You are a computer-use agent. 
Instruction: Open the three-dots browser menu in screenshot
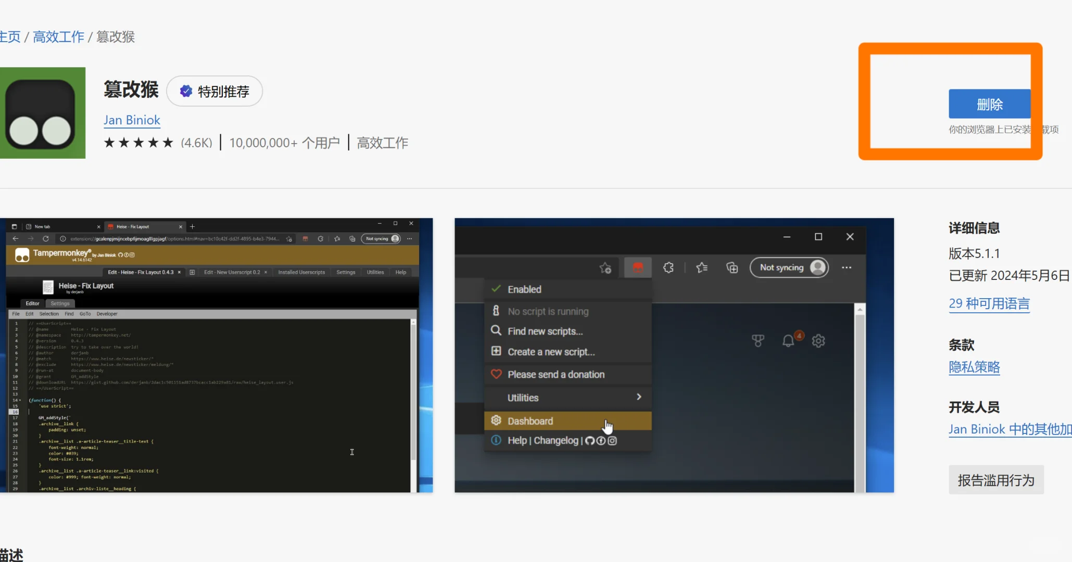(x=847, y=267)
